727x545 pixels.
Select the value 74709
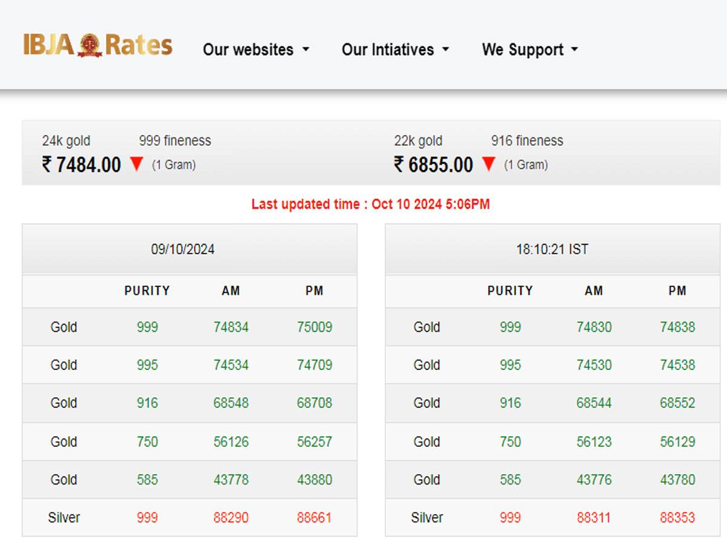pyautogui.click(x=314, y=365)
